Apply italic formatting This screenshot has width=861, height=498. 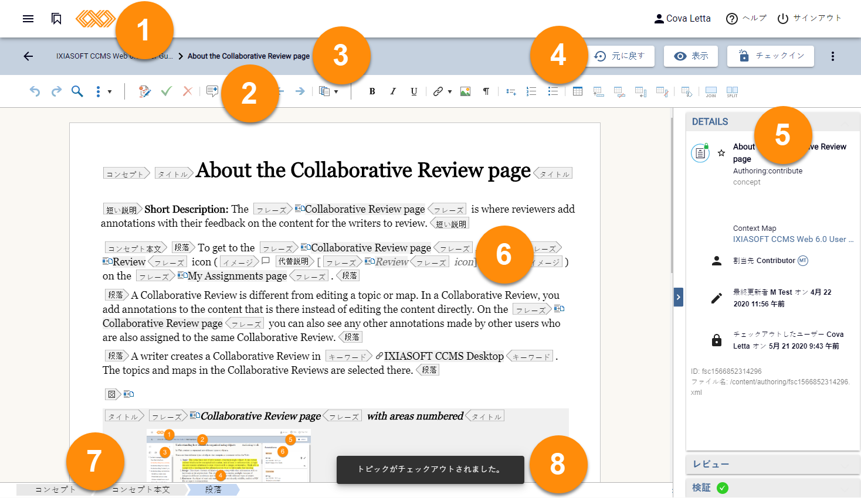[393, 91]
